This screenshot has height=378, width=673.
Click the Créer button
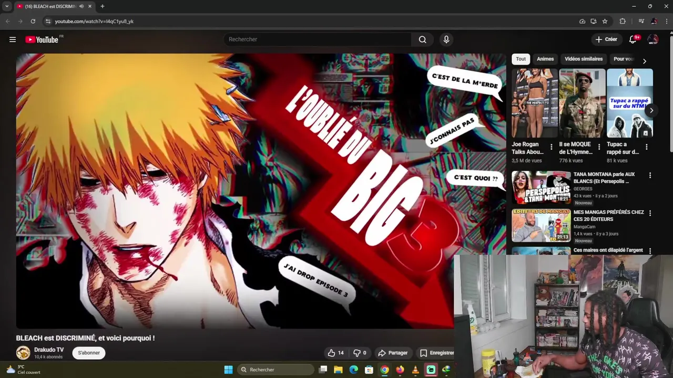[606, 39]
